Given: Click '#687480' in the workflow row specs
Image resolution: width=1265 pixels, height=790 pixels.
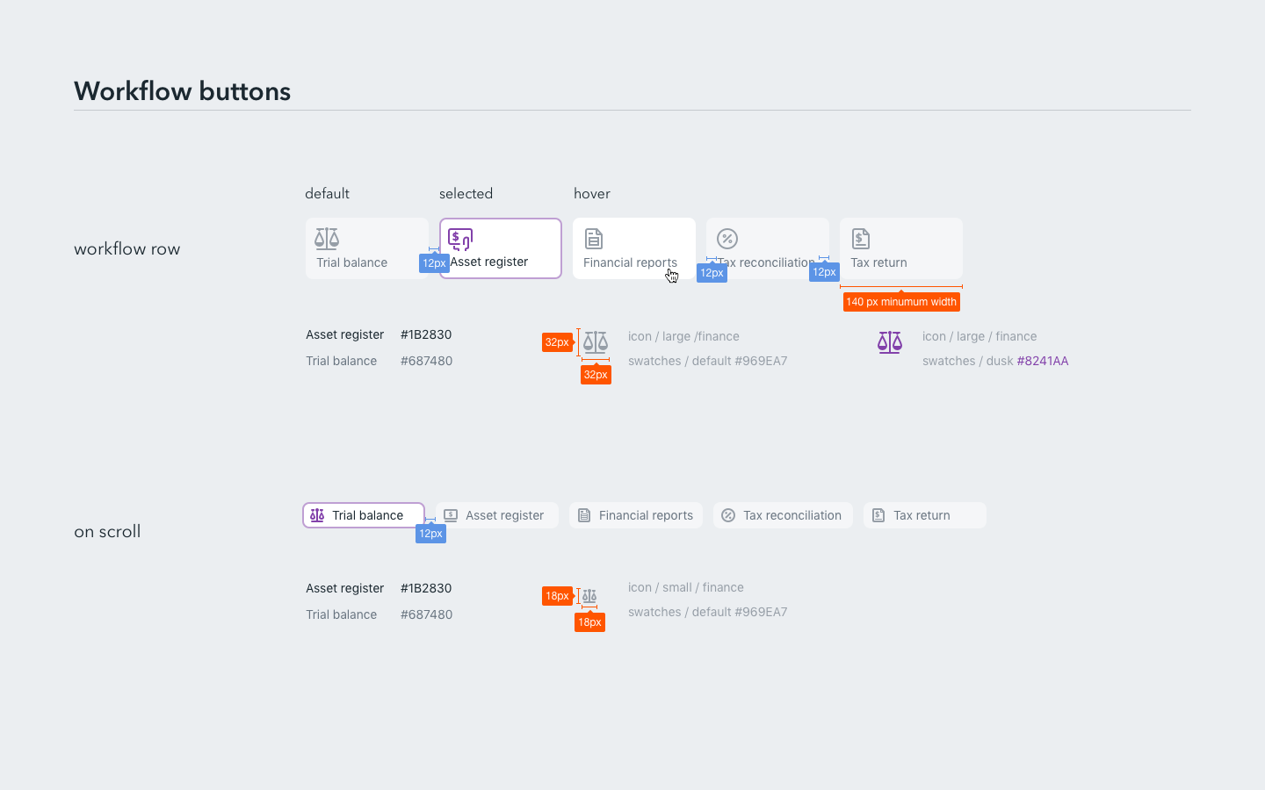Looking at the screenshot, I should [426, 361].
